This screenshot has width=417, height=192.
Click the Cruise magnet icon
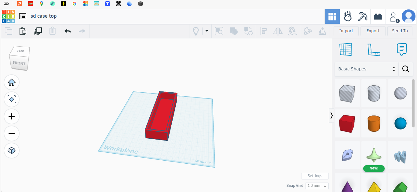[x=293, y=31]
